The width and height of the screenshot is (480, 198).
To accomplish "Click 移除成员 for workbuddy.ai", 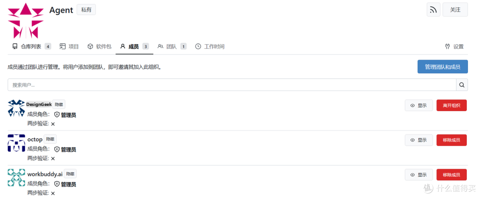I will pyautogui.click(x=452, y=175).
